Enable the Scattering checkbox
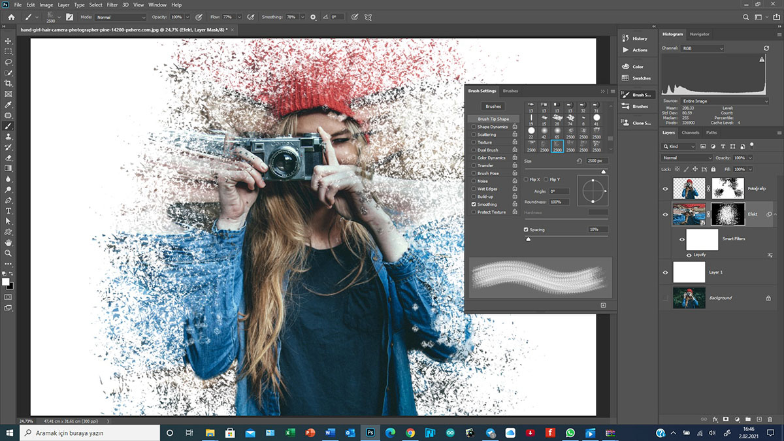 [474, 135]
